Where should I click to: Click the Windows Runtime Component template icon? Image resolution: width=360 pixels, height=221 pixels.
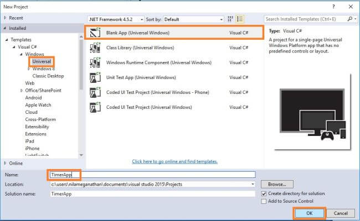(95, 62)
